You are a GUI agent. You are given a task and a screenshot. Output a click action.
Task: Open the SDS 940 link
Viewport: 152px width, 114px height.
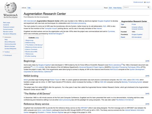(x=103, y=82)
